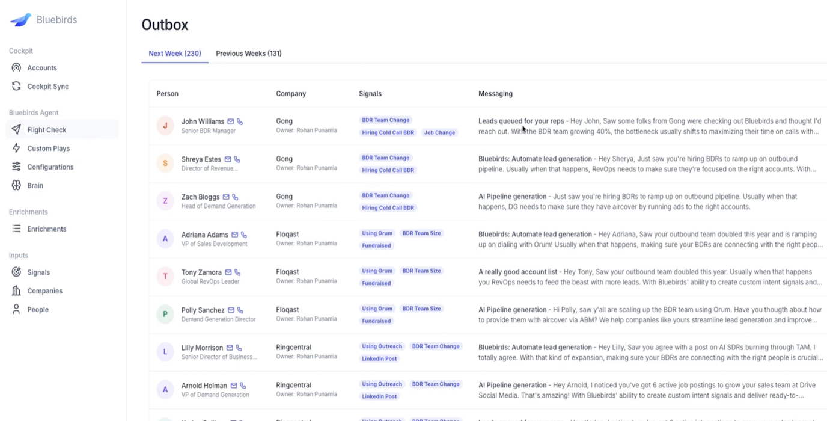Image resolution: width=827 pixels, height=421 pixels.
Task: Open the People page in sidebar
Action: coord(37,310)
